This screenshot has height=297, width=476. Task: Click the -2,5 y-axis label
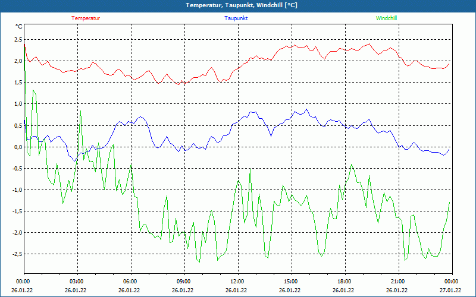[17, 254]
